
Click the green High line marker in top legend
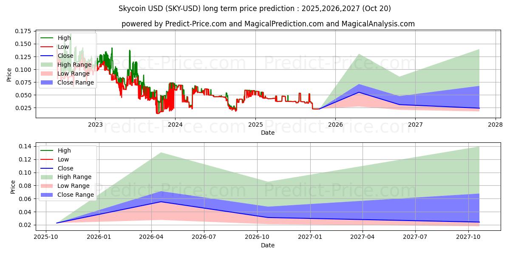click(47, 38)
